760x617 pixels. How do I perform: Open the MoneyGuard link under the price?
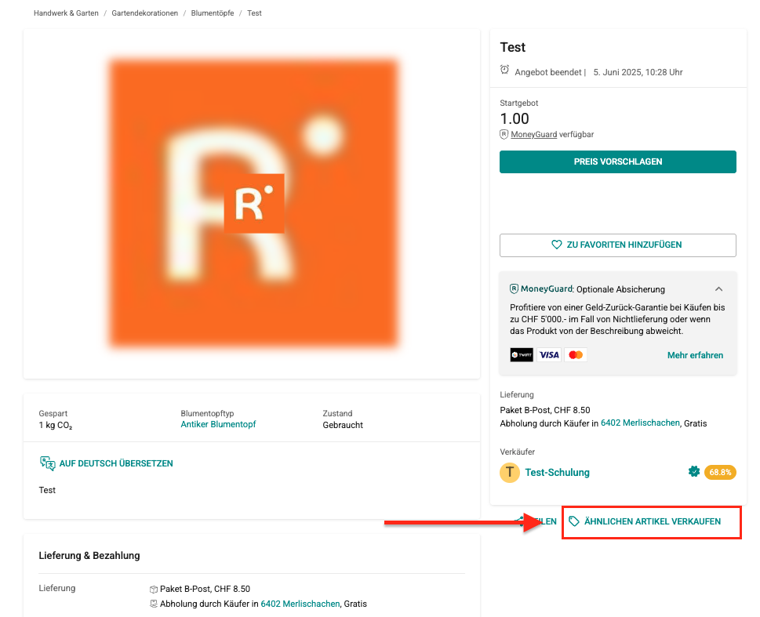533,134
